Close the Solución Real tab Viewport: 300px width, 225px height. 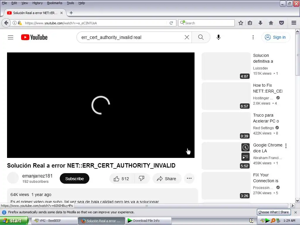[62, 13]
